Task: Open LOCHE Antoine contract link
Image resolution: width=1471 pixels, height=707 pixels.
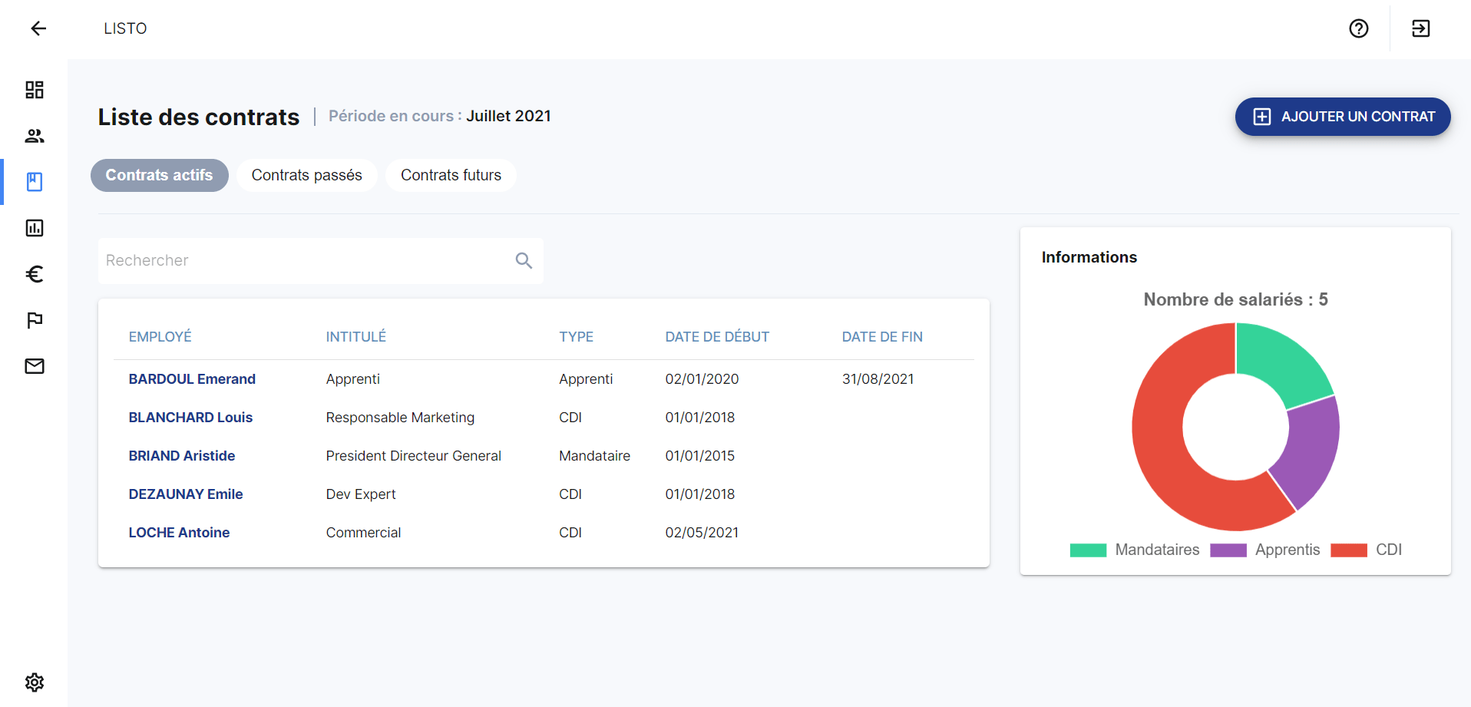Action: pyautogui.click(x=179, y=533)
